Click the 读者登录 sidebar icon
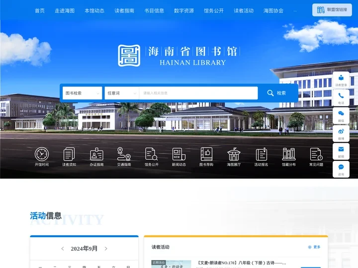 point(341,80)
